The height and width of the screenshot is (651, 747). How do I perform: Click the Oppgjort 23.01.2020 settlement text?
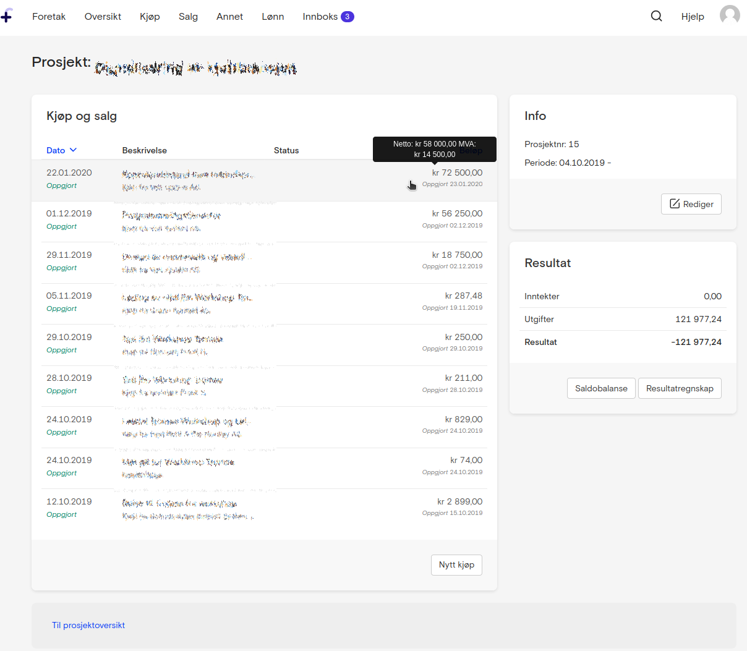pos(452,184)
